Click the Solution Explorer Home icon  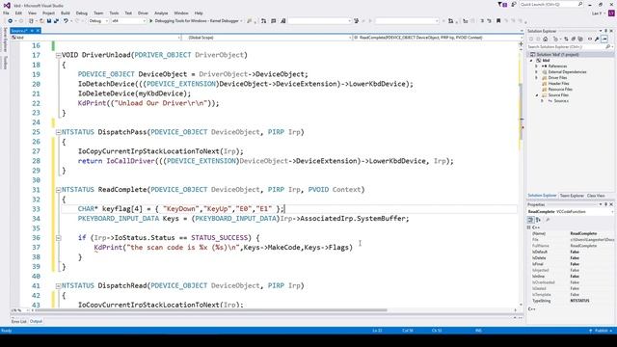(x=546, y=39)
